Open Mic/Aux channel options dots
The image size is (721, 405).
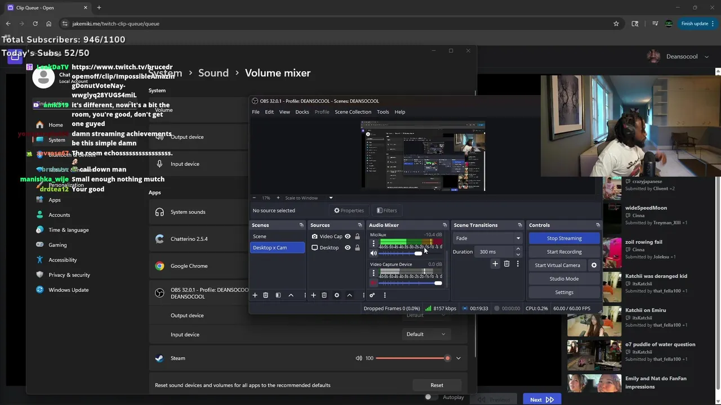(373, 244)
